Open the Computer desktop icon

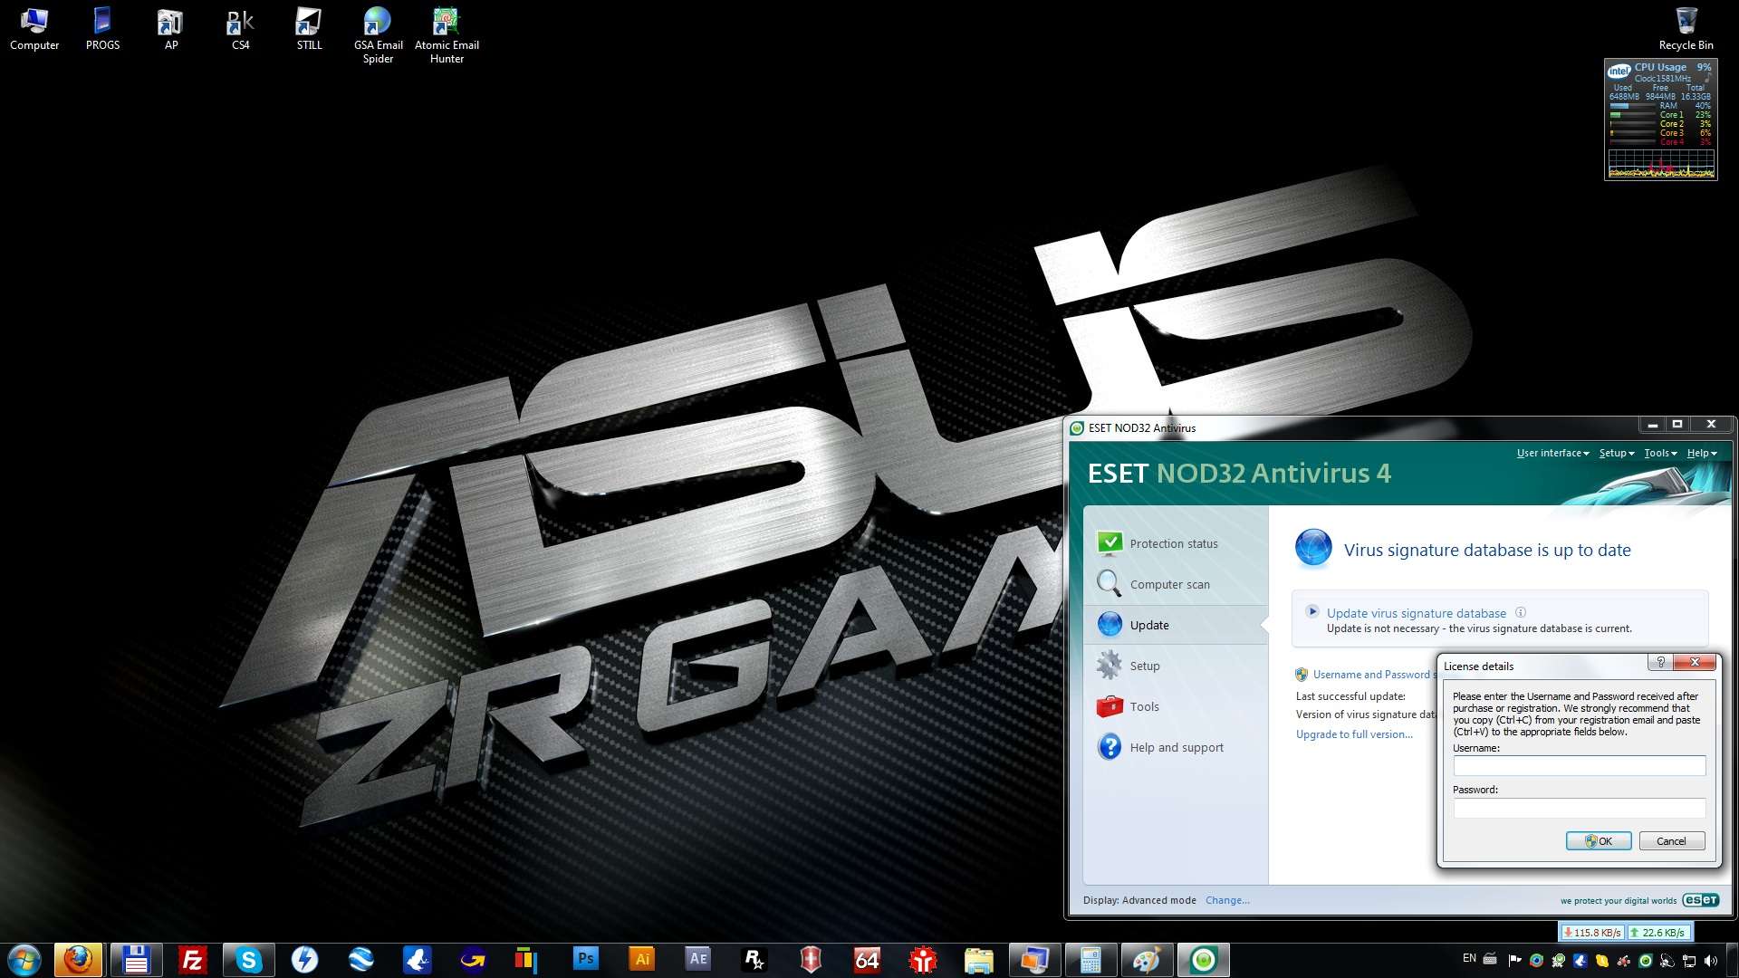tap(34, 29)
